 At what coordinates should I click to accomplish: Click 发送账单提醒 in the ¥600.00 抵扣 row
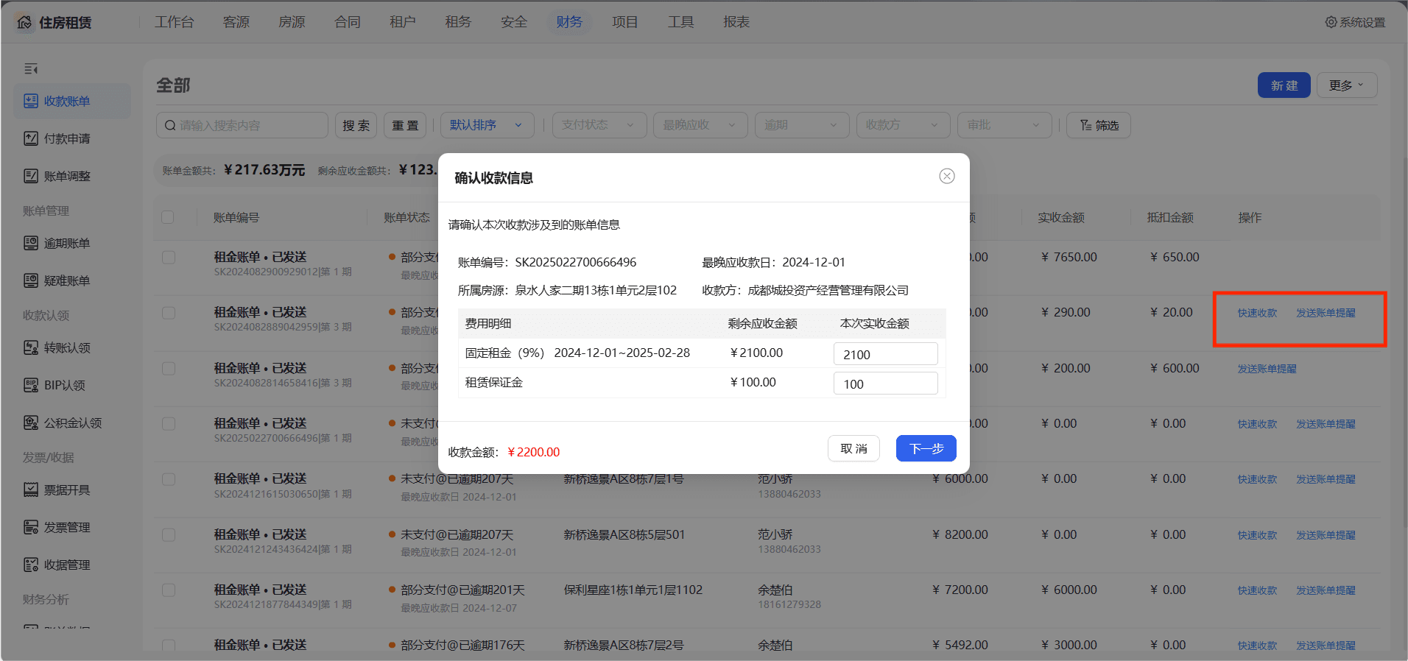pos(1267,369)
